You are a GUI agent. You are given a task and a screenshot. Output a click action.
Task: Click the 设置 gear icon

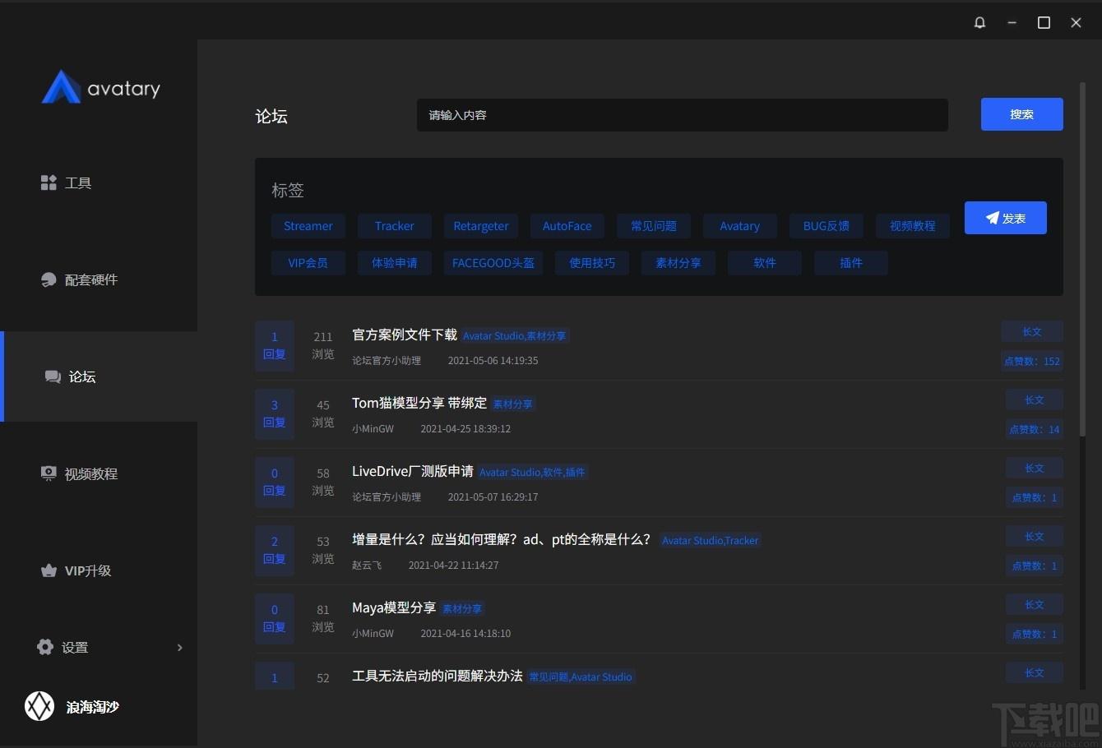(45, 647)
